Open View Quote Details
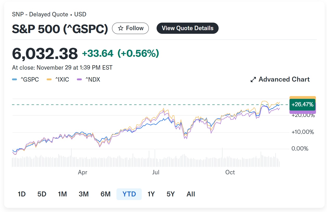327x212 pixels. pyautogui.click(x=187, y=28)
